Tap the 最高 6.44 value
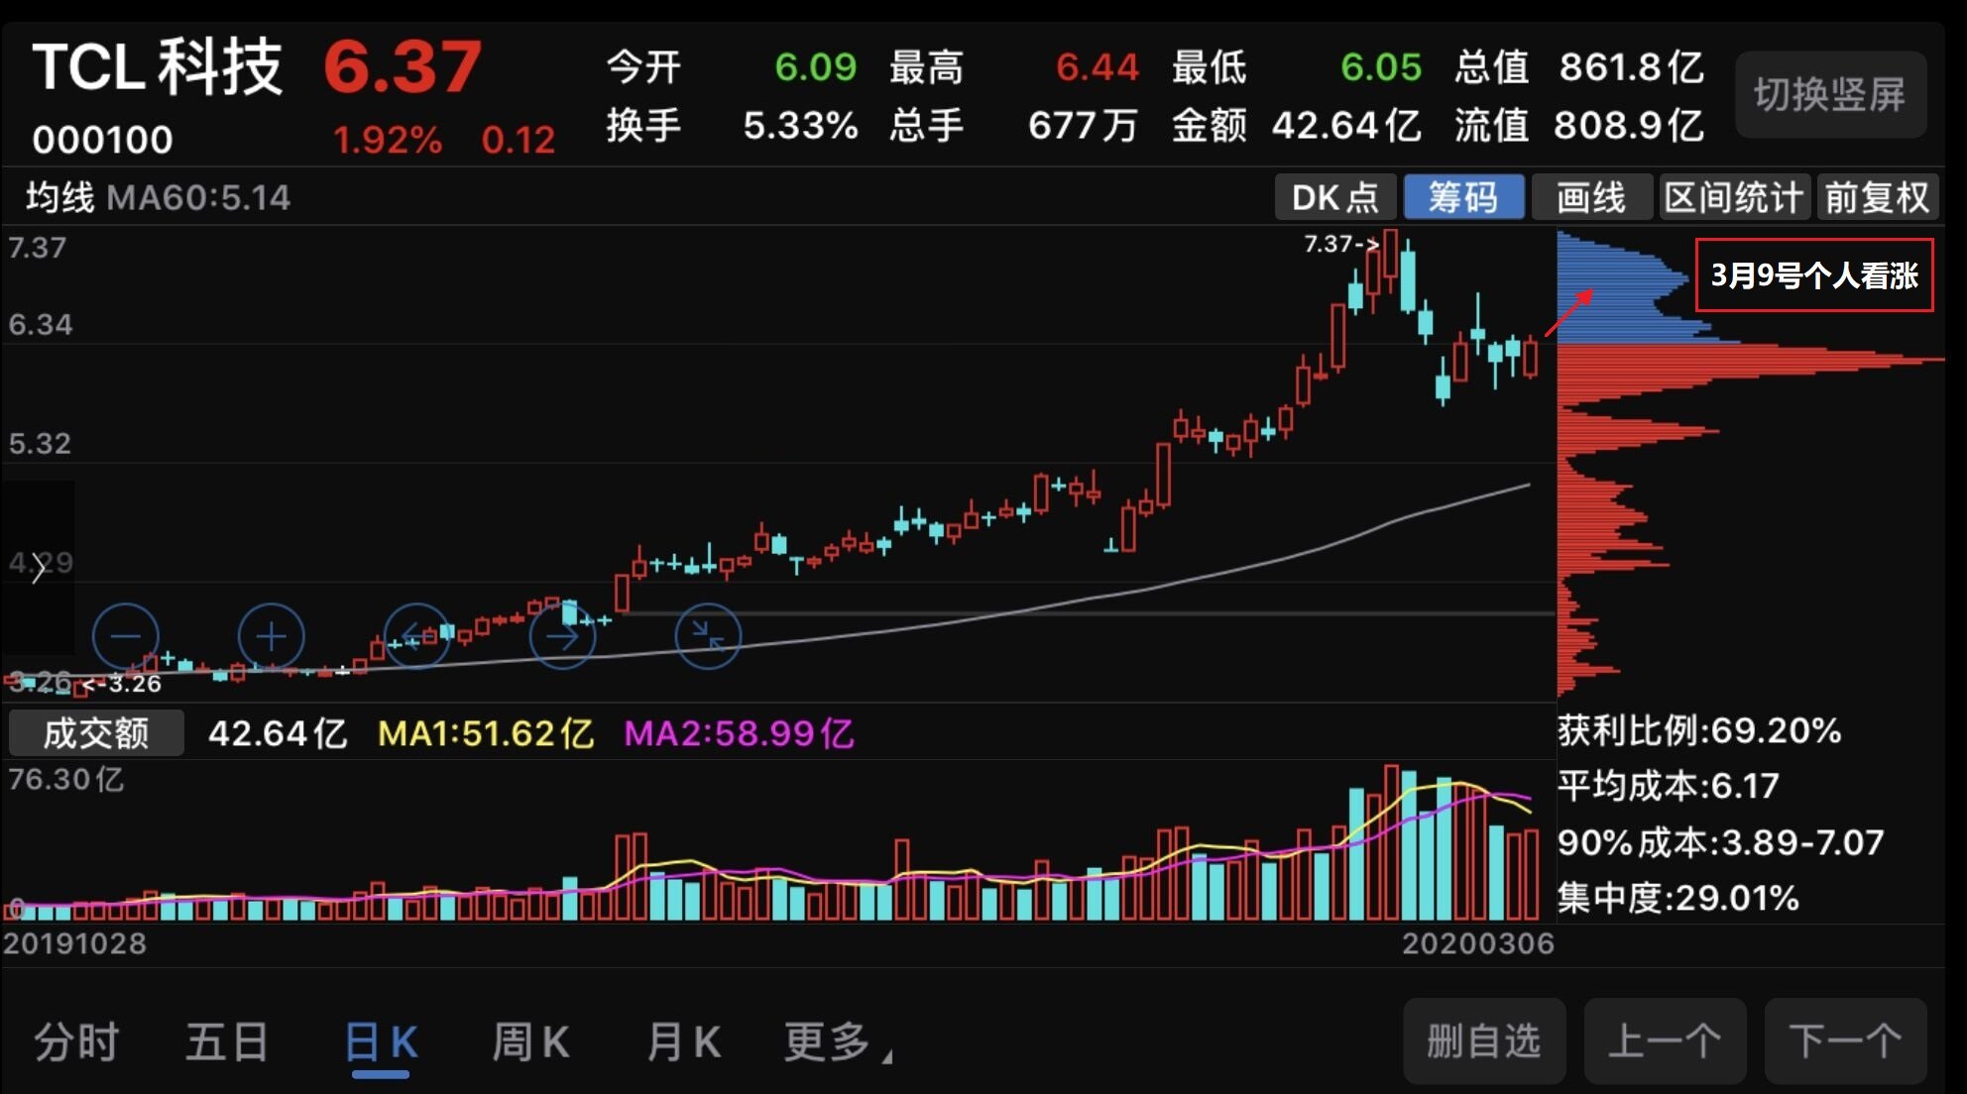Image resolution: width=1967 pixels, height=1094 pixels. pos(1097,67)
